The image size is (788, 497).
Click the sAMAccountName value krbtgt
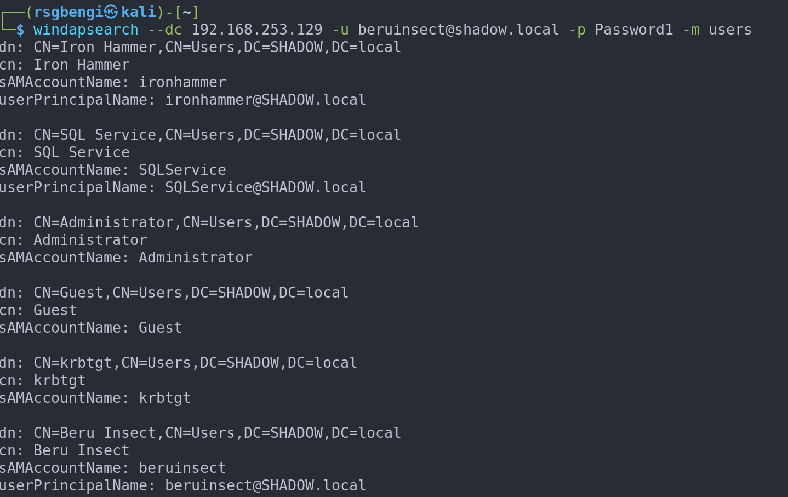tap(164, 398)
